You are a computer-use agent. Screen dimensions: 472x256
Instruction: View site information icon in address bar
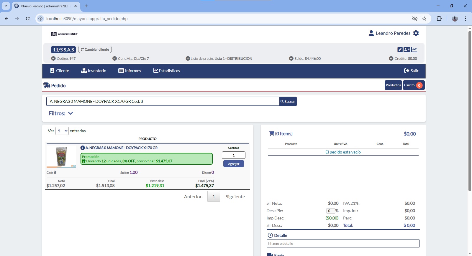(41, 19)
